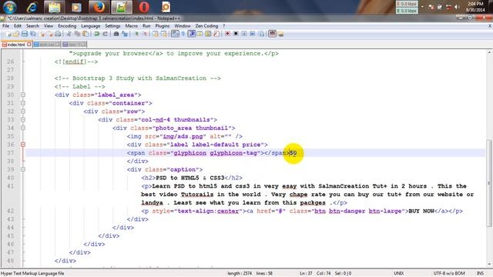The image size is (493, 277).
Task: Save the current document via toolbar
Action: pos(25,34)
